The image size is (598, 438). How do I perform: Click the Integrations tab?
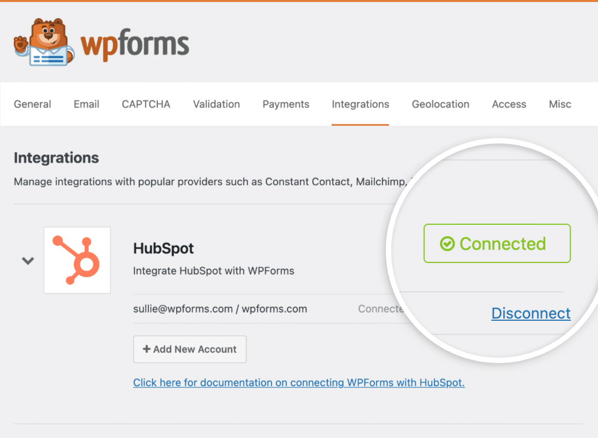point(360,104)
